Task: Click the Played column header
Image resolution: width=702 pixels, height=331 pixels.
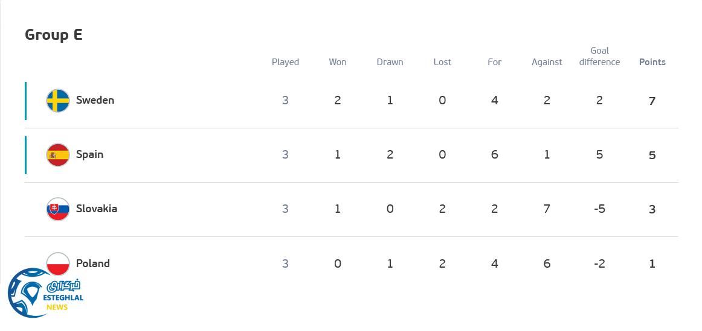Action: (x=285, y=62)
